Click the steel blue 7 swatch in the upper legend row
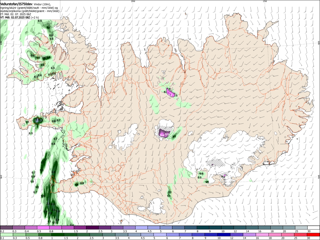 191,228
